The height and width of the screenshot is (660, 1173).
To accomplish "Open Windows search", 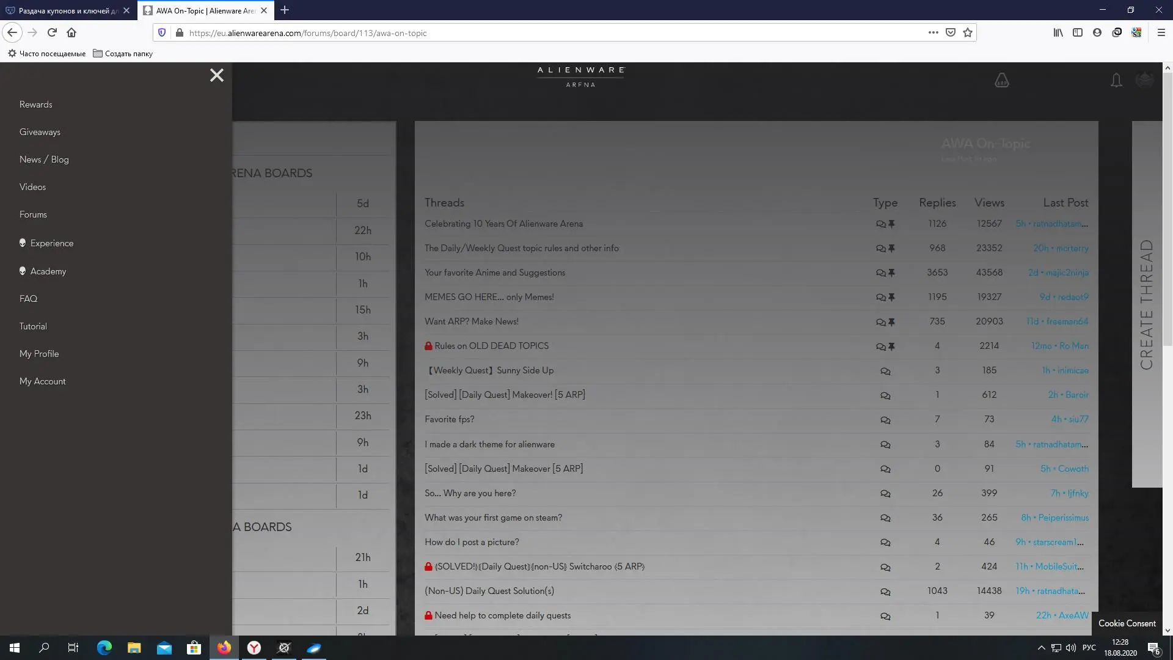I will [x=44, y=648].
